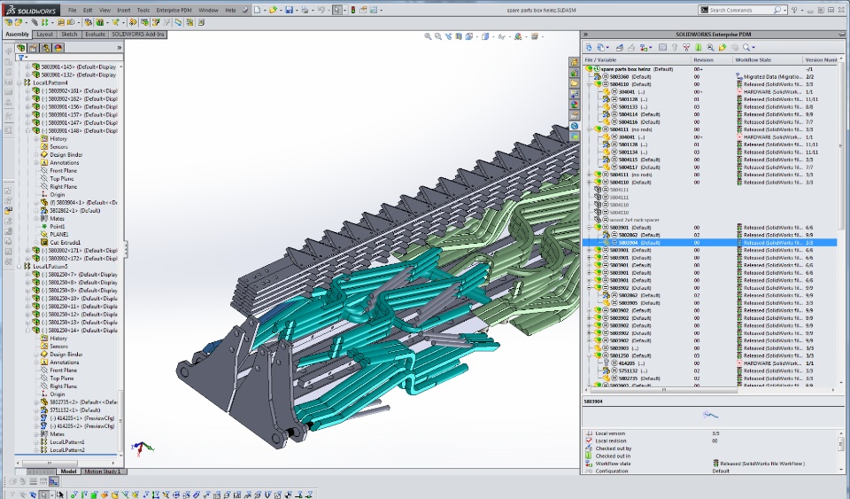Select the Model tab at bottom
This screenshot has width=850, height=499.
click(x=68, y=472)
